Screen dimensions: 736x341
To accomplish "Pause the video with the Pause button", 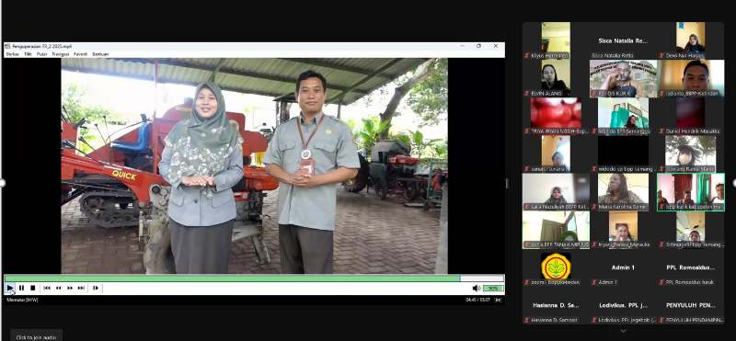I will pos(21,288).
